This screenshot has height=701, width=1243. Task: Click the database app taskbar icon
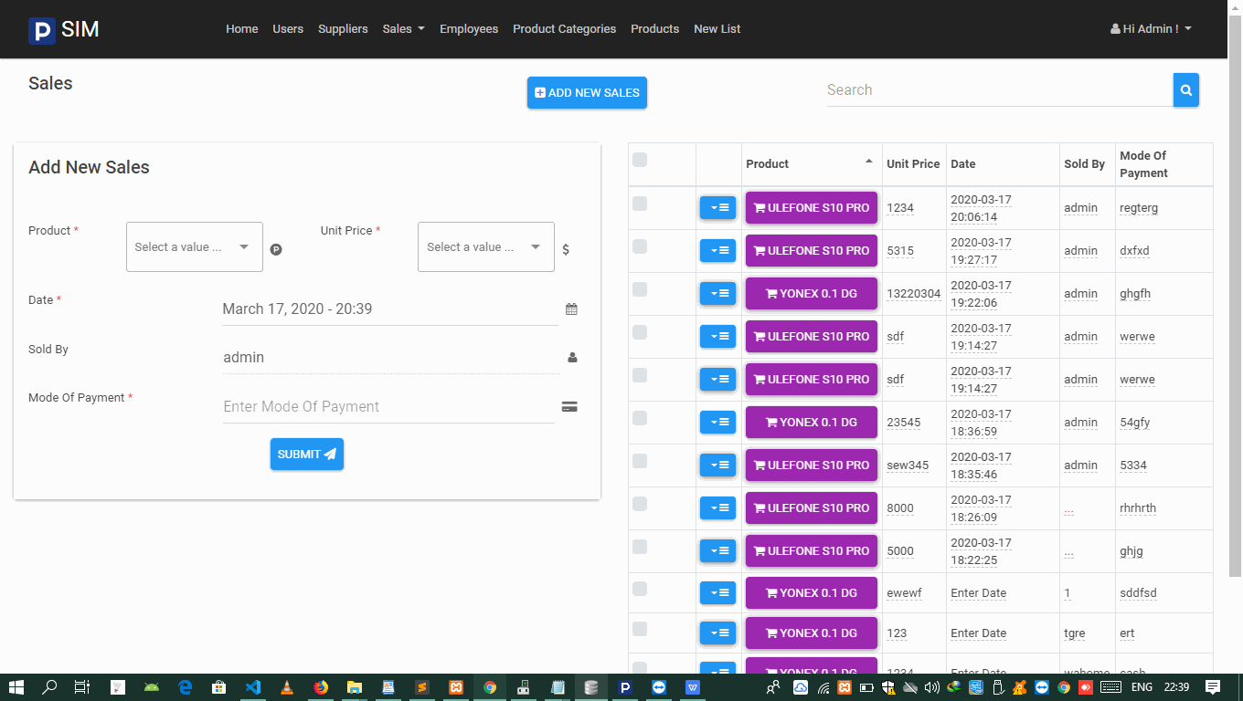(x=591, y=687)
